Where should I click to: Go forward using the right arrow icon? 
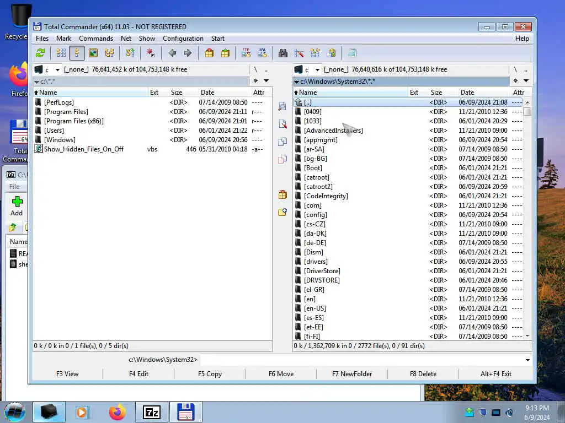(x=188, y=53)
